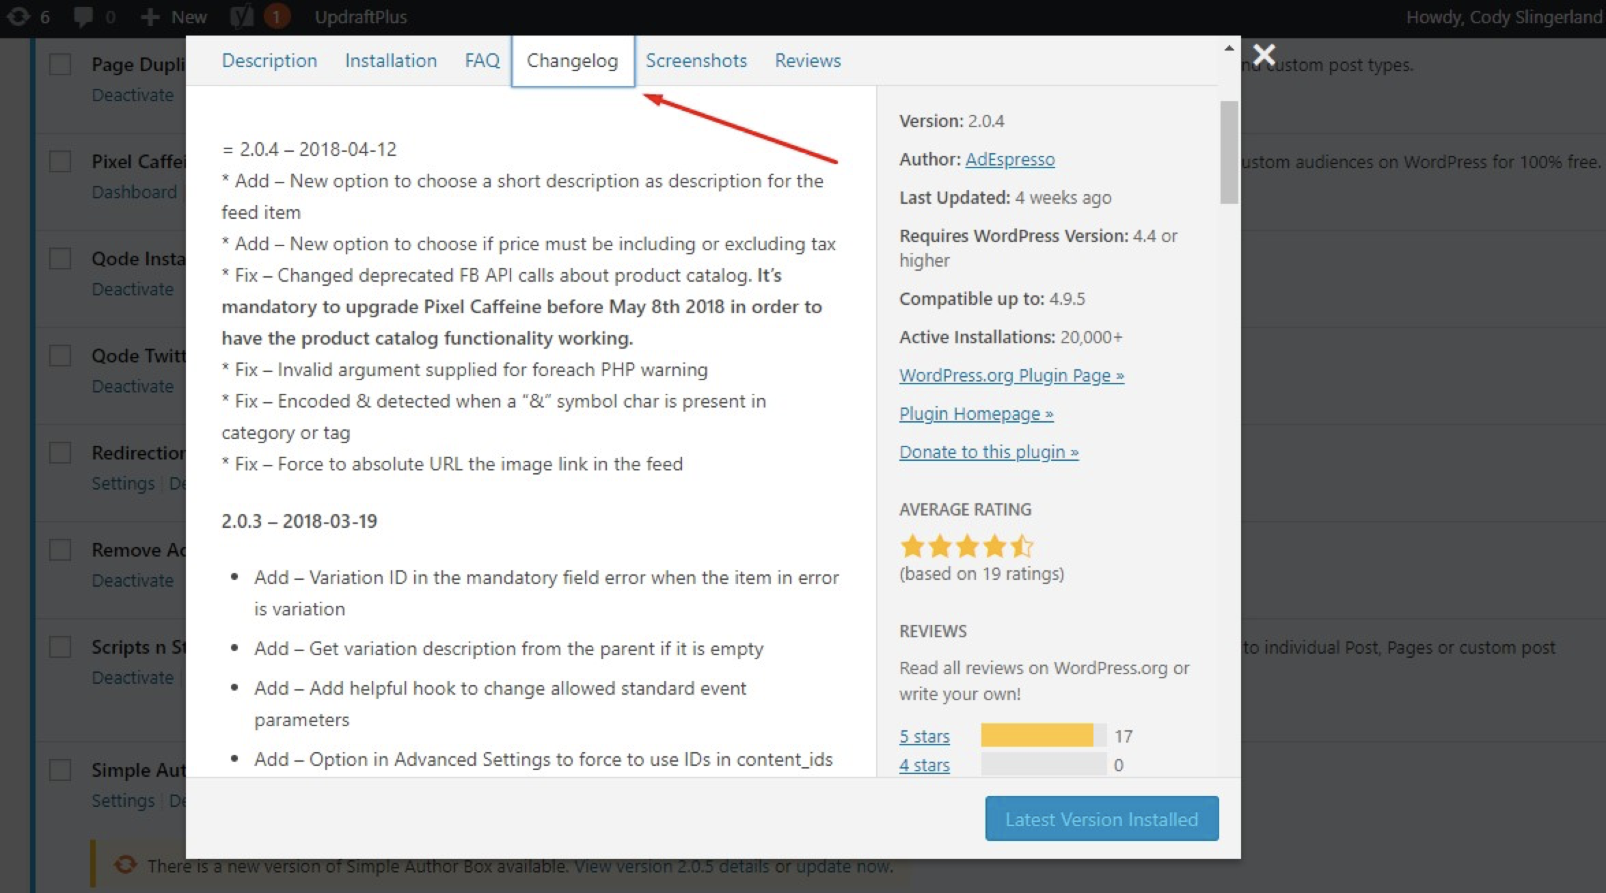Click the Version: 2.0.4 text

coord(951,121)
